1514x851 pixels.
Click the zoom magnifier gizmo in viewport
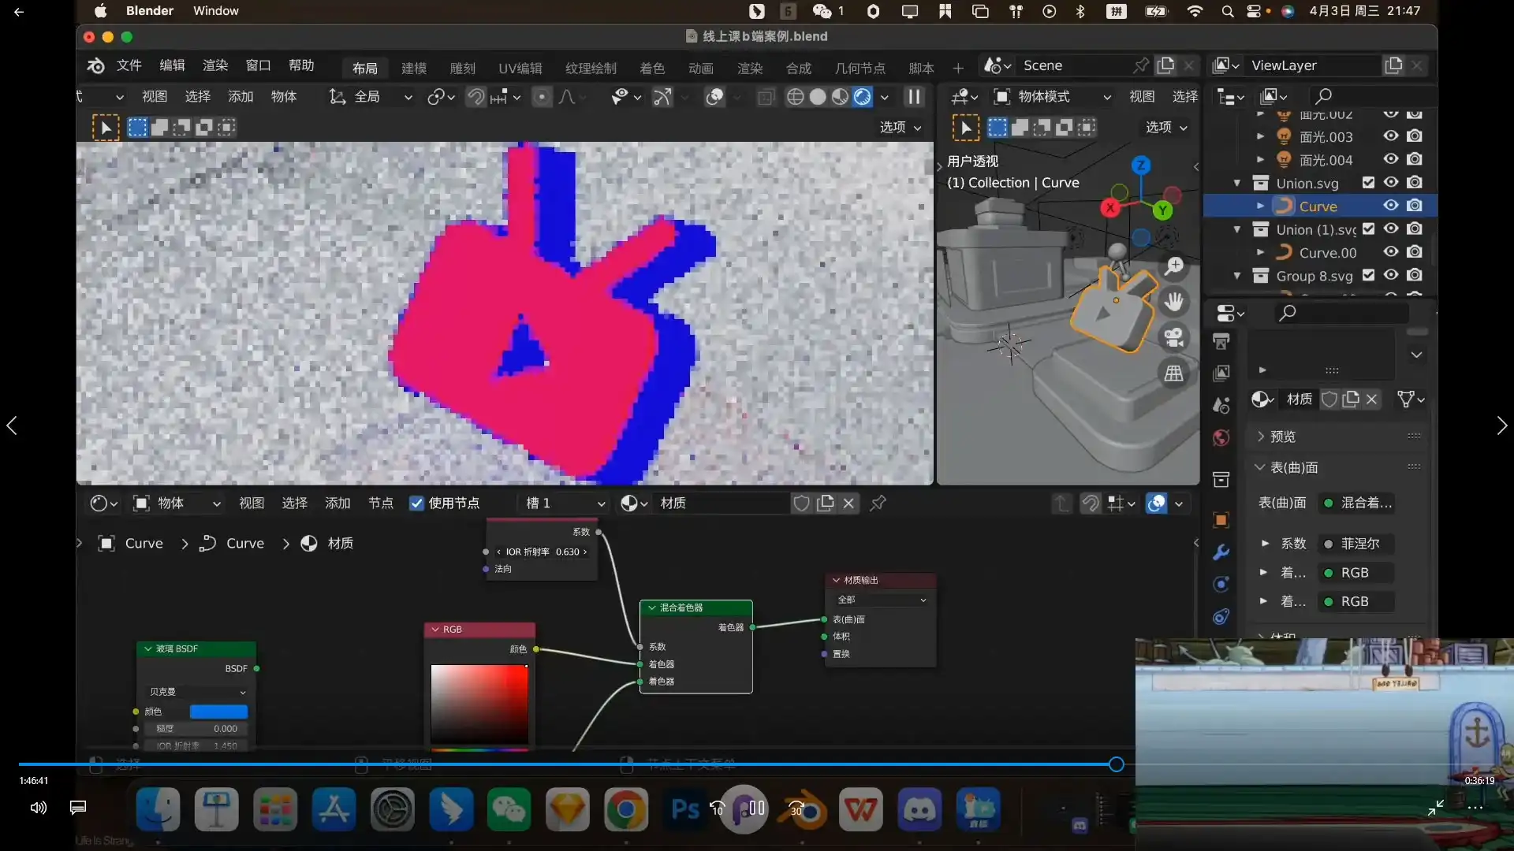pyautogui.click(x=1174, y=266)
